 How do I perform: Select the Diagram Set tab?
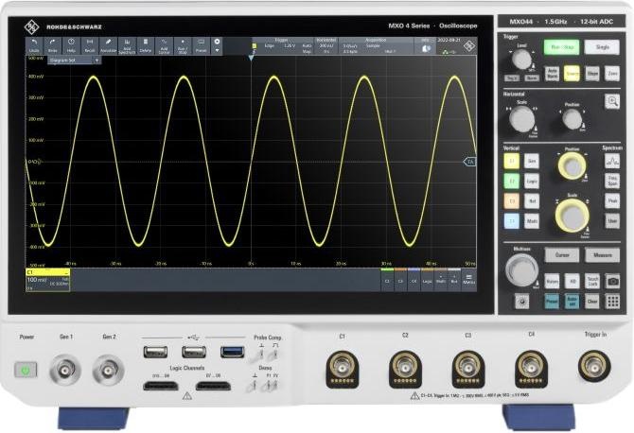coord(71,61)
